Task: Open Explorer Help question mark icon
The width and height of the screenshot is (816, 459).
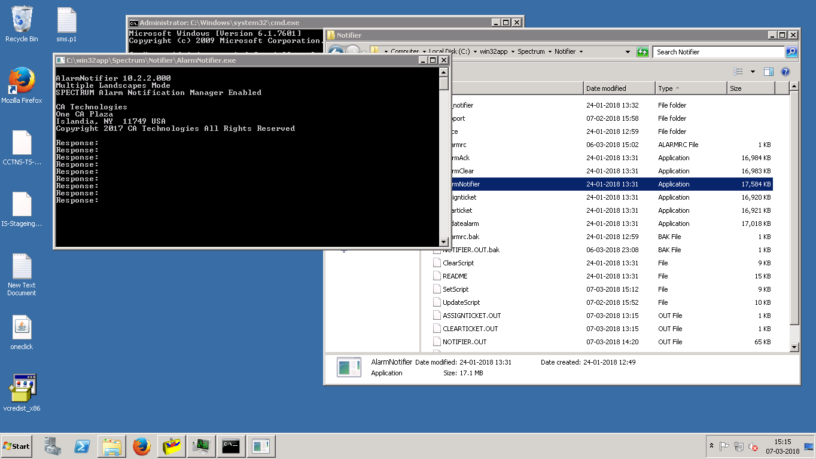Action: [785, 72]
